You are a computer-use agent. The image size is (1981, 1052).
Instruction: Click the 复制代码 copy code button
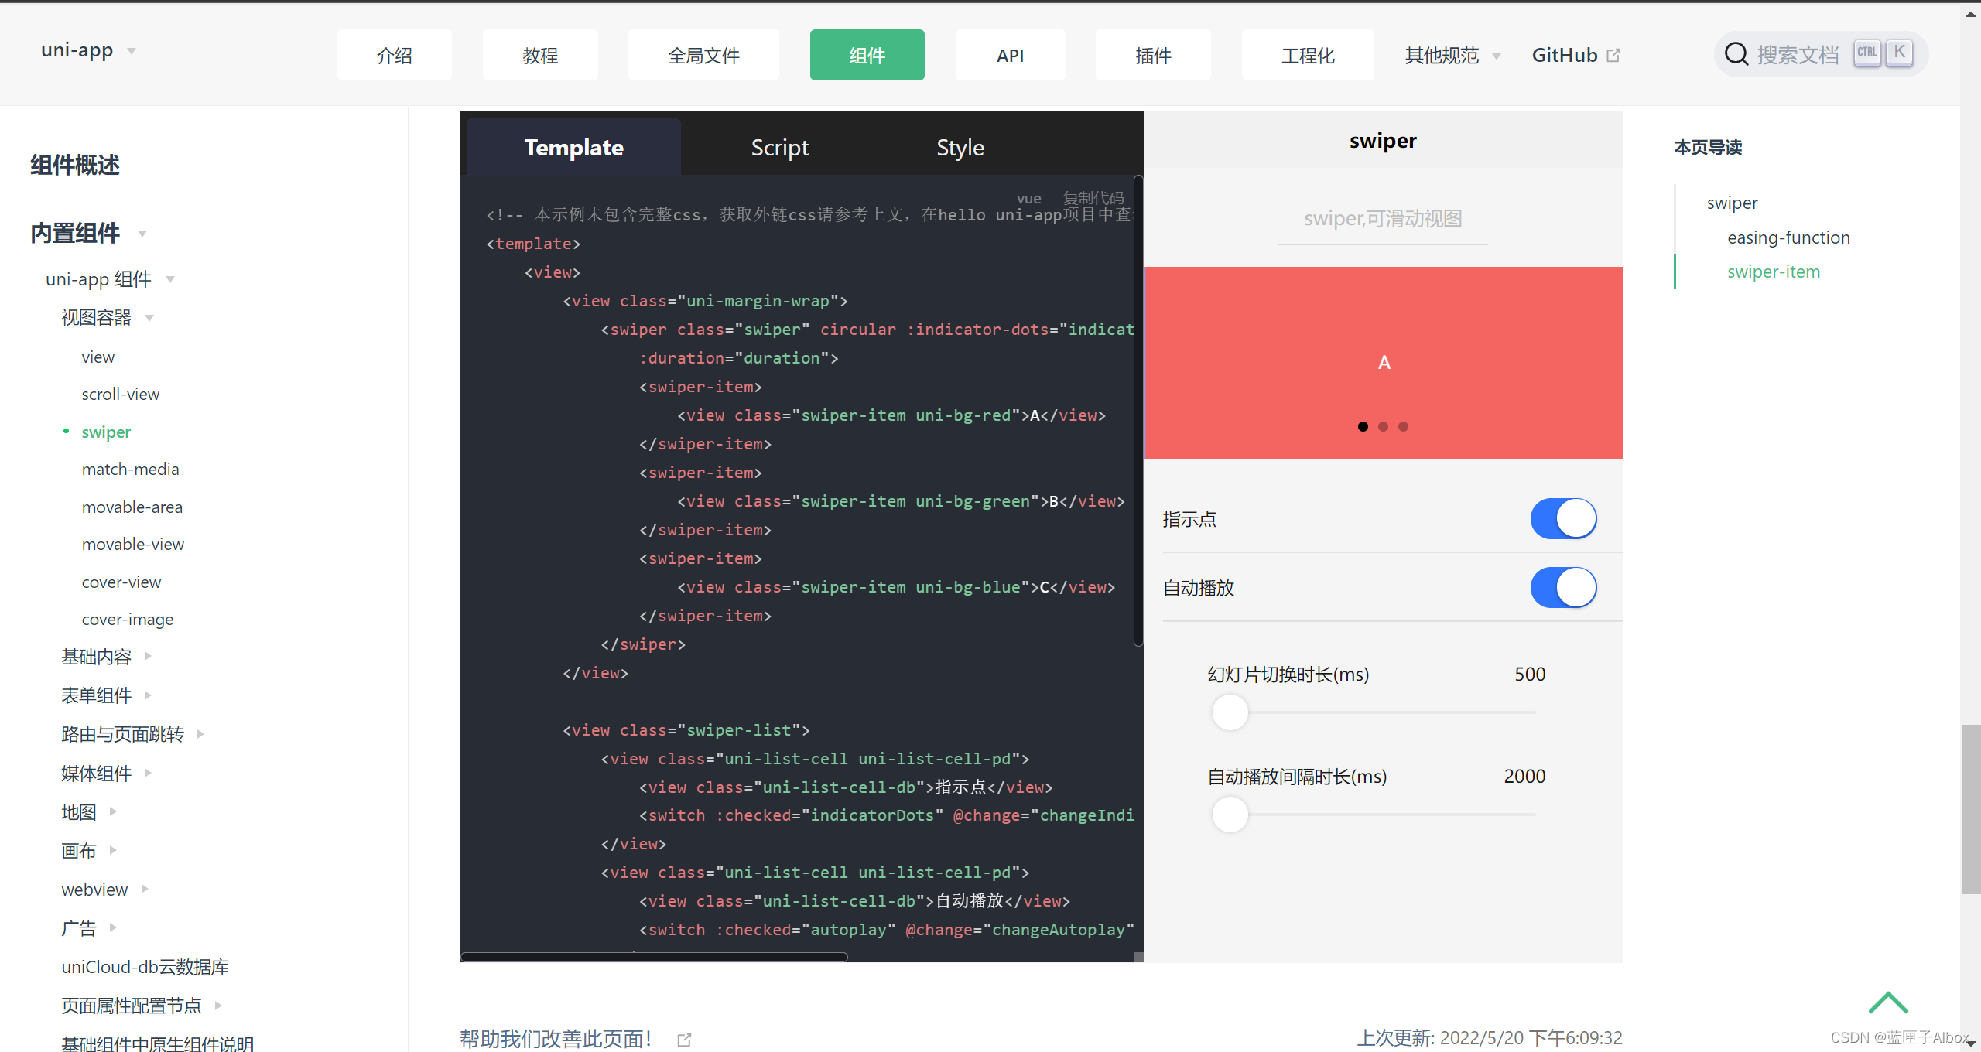pyautogui.click(x=1093, y=198)
